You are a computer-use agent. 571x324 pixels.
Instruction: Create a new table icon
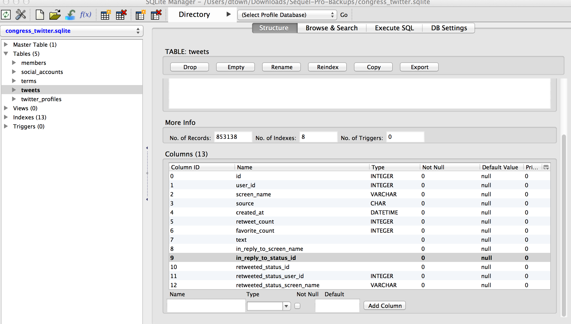point(105,15)
